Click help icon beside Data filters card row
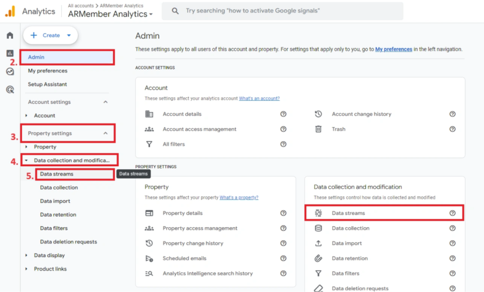 point(452,274)
